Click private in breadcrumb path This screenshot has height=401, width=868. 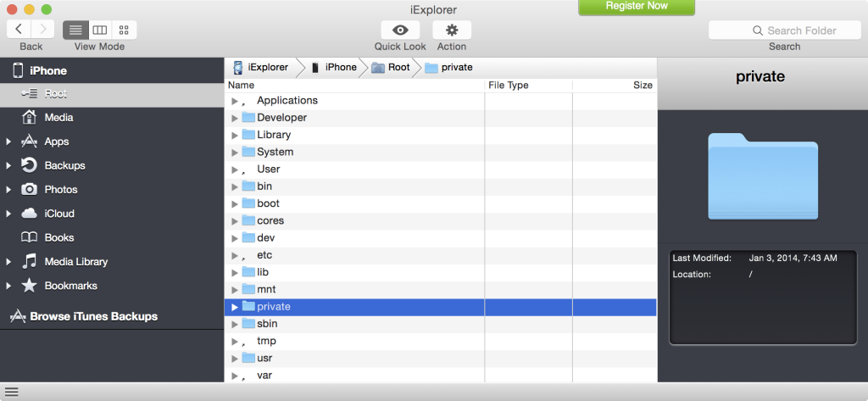pyautogui.click(x=449, y=68)
